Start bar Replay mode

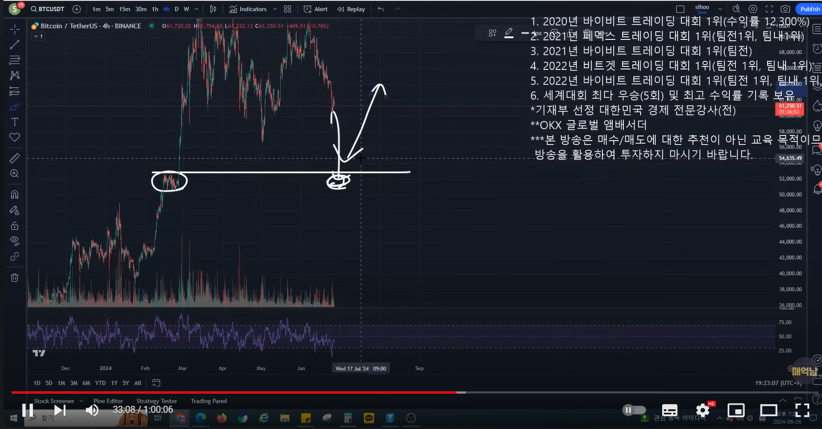(x=351, y=9)
